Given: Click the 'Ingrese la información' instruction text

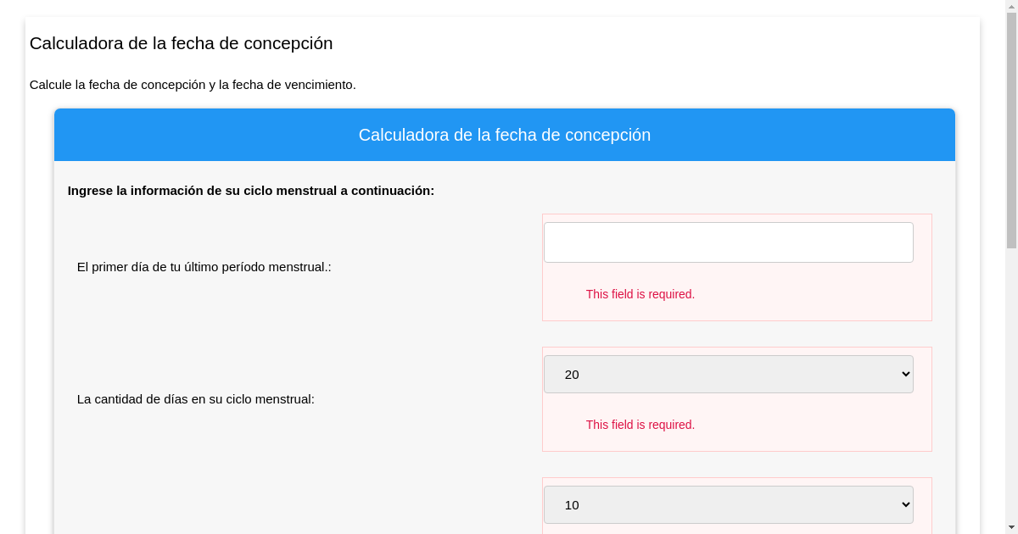Looking at the screenshot, I should pyautogui.click(x=251, y=191).
